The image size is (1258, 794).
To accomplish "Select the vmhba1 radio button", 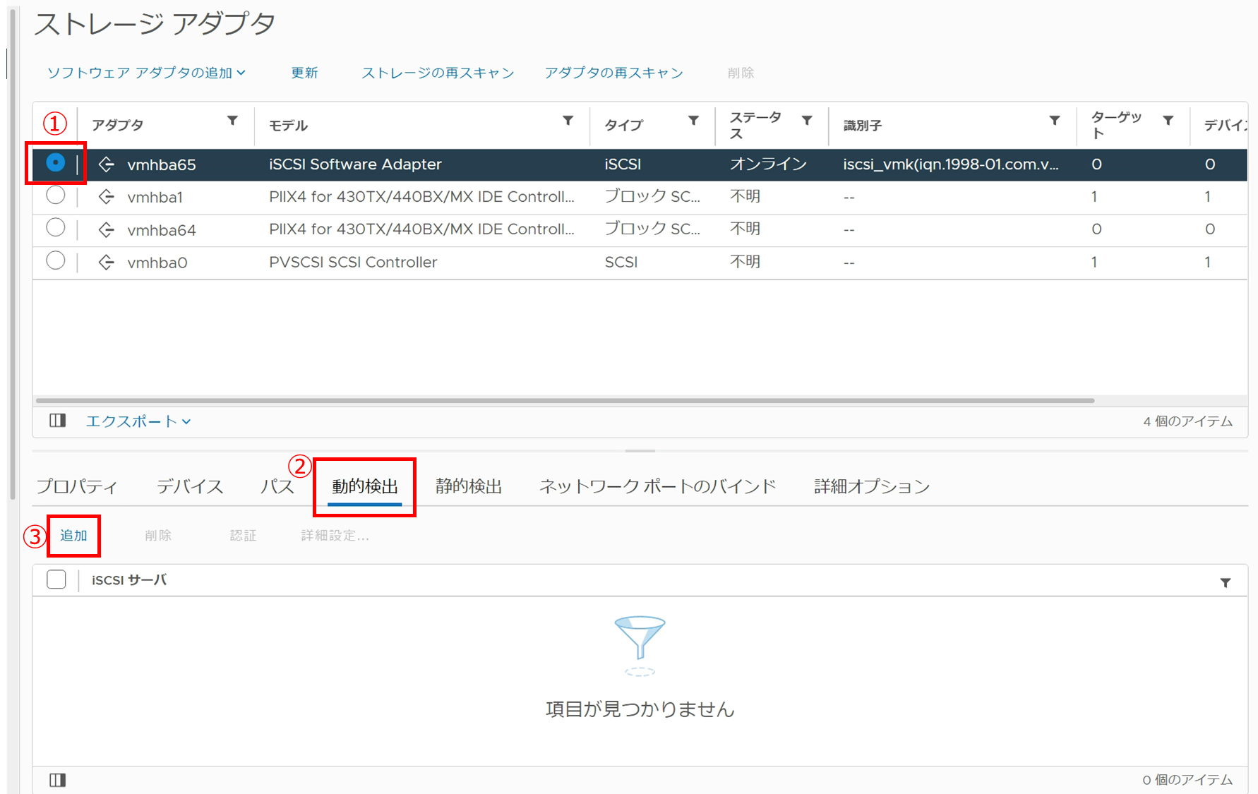I will (56, 196).
